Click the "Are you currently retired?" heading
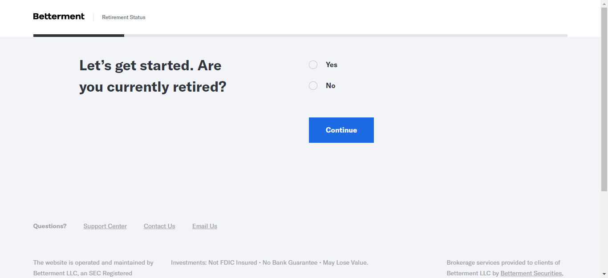This screenshot has width=608, height=278. coord(153,76)
